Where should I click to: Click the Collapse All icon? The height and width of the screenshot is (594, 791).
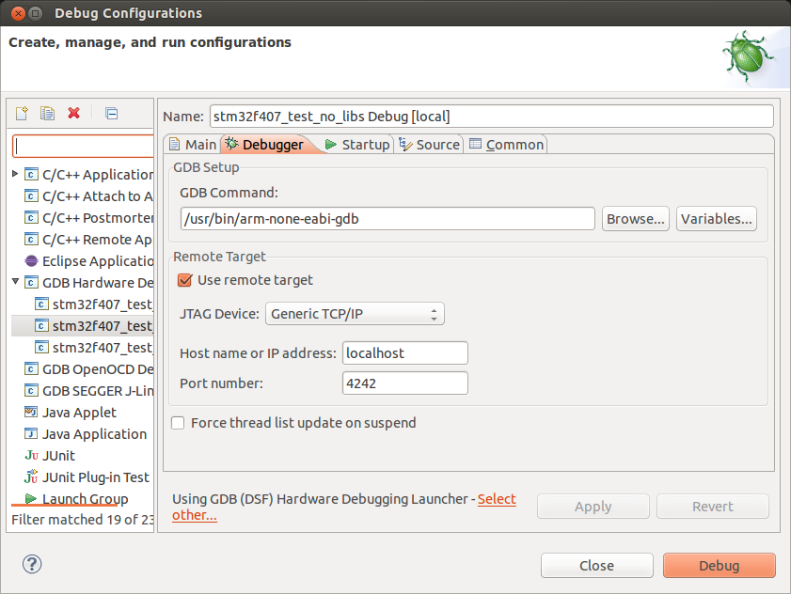pos(111,114)
